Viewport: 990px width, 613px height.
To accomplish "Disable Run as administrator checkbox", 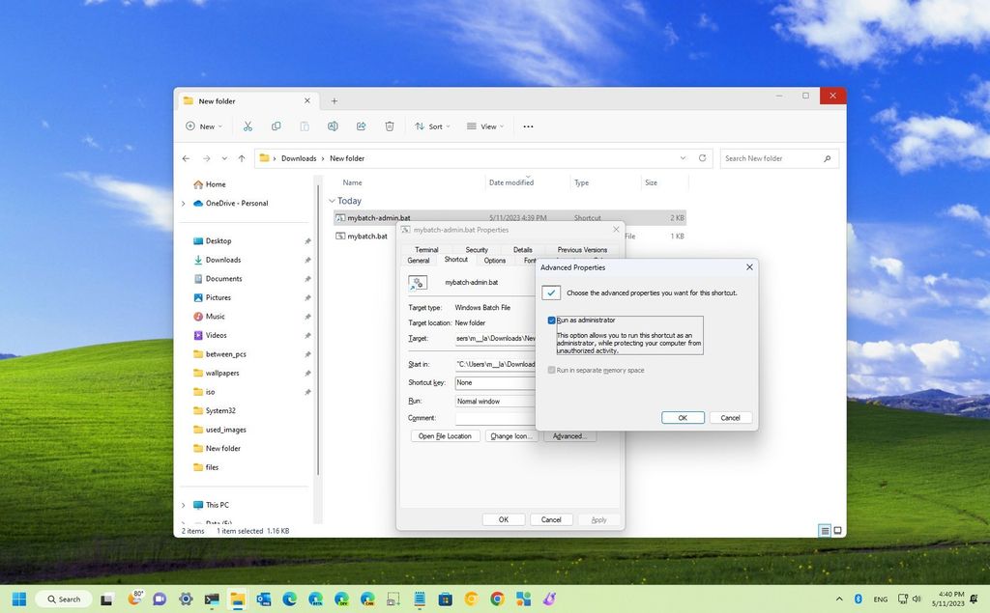I will click(x=552, y=320).
